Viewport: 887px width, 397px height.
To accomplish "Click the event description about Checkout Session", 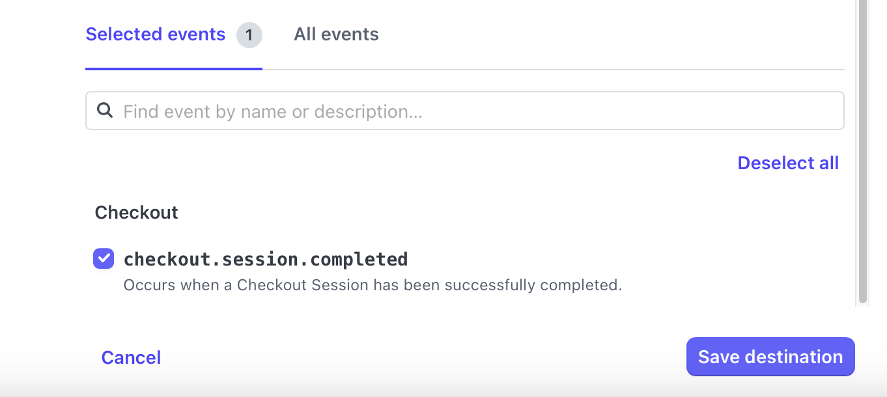I will [373, 285].
